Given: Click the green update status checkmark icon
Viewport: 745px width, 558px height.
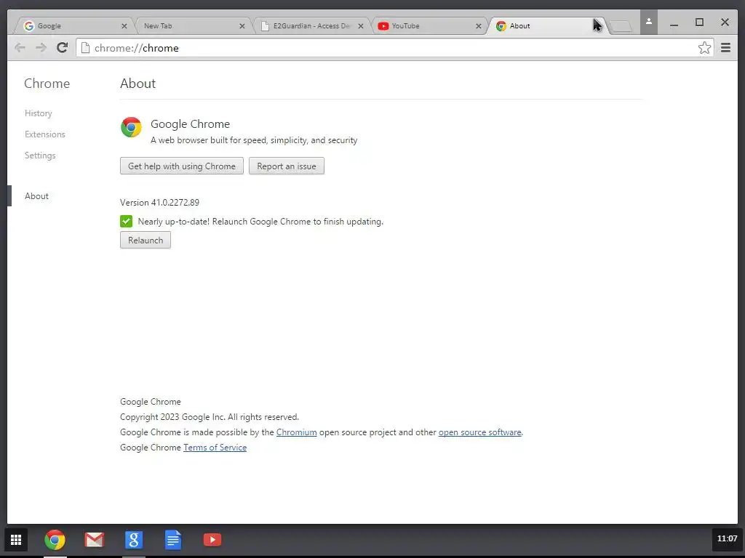Looking at the screenshot, I should pos(127,221).
